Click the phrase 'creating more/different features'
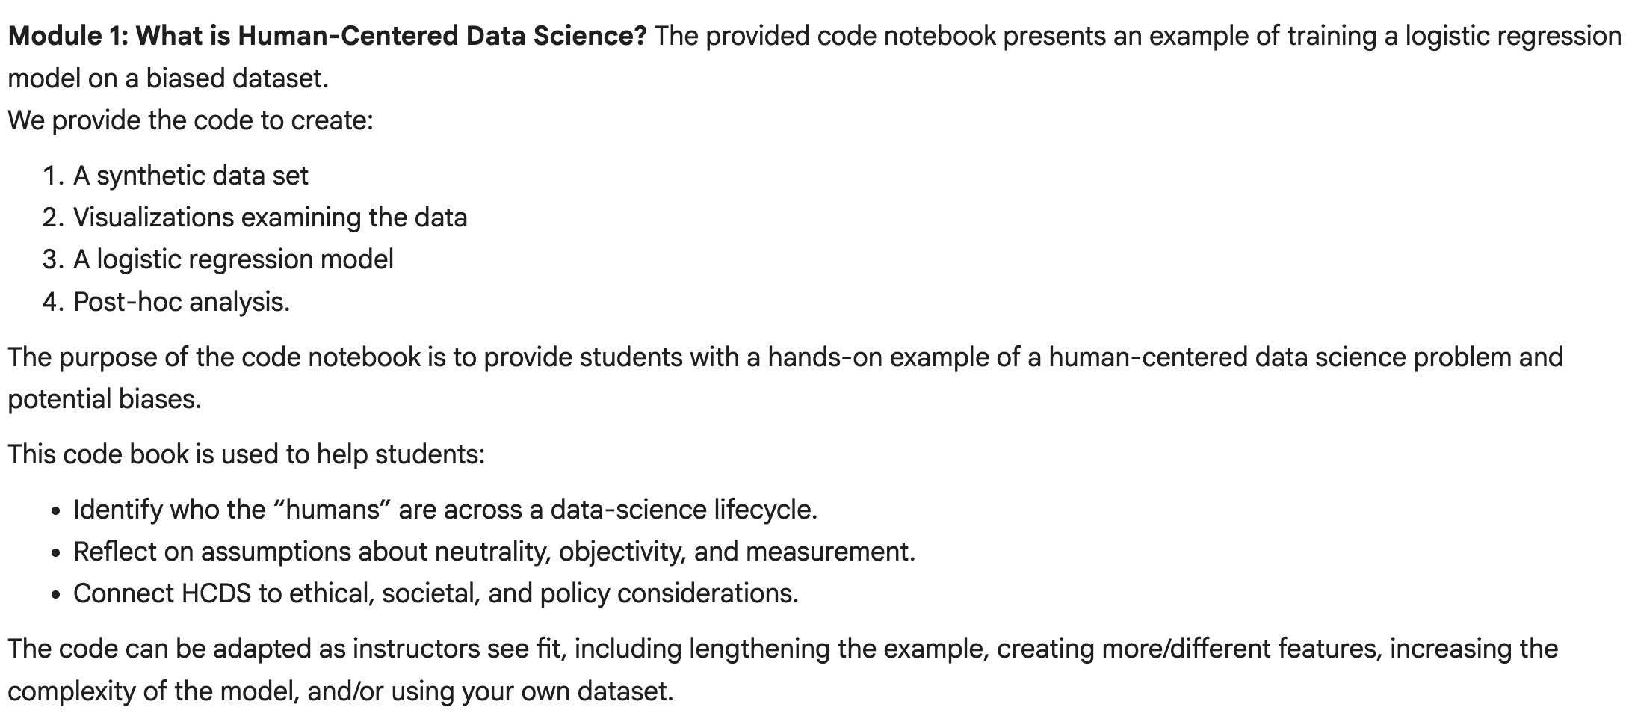This screenshot has width=1629, height=716. pyautogui.click(x=1187, y=649)
